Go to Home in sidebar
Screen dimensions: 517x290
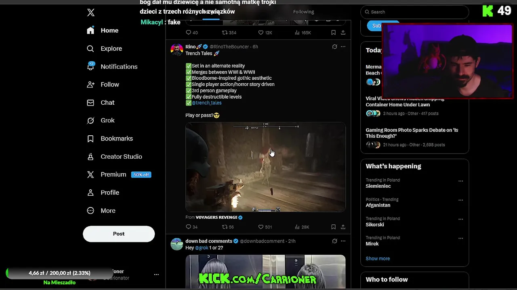point(103,31)
